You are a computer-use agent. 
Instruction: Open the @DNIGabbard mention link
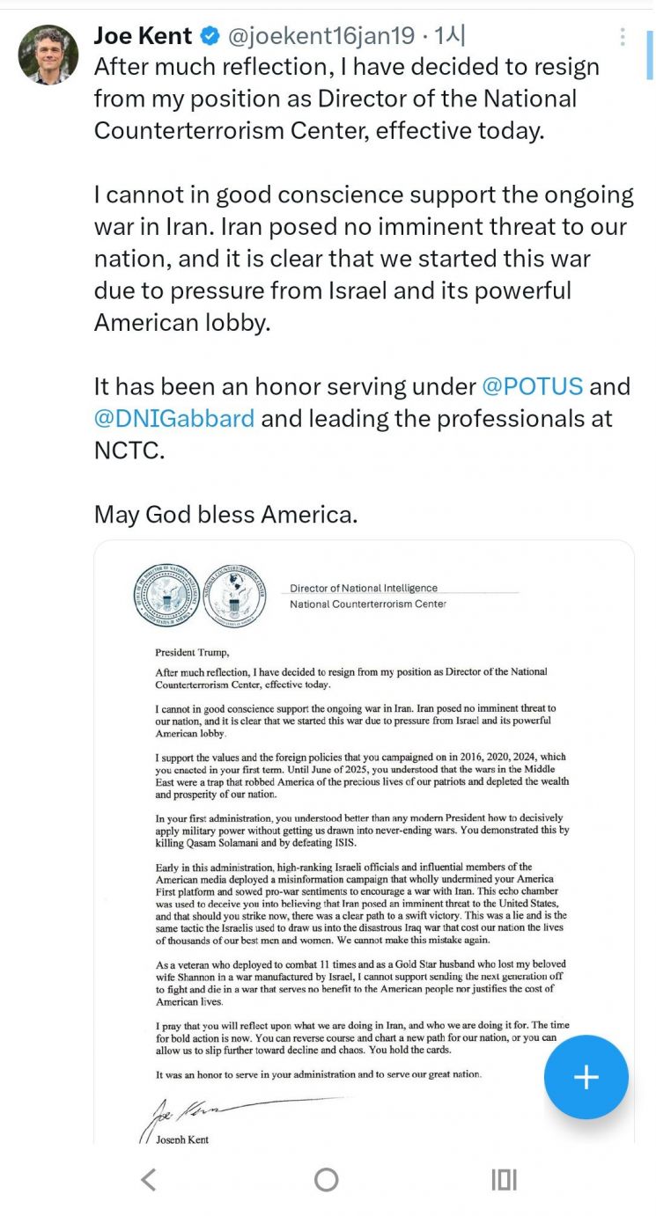click(x=174, y=418)
